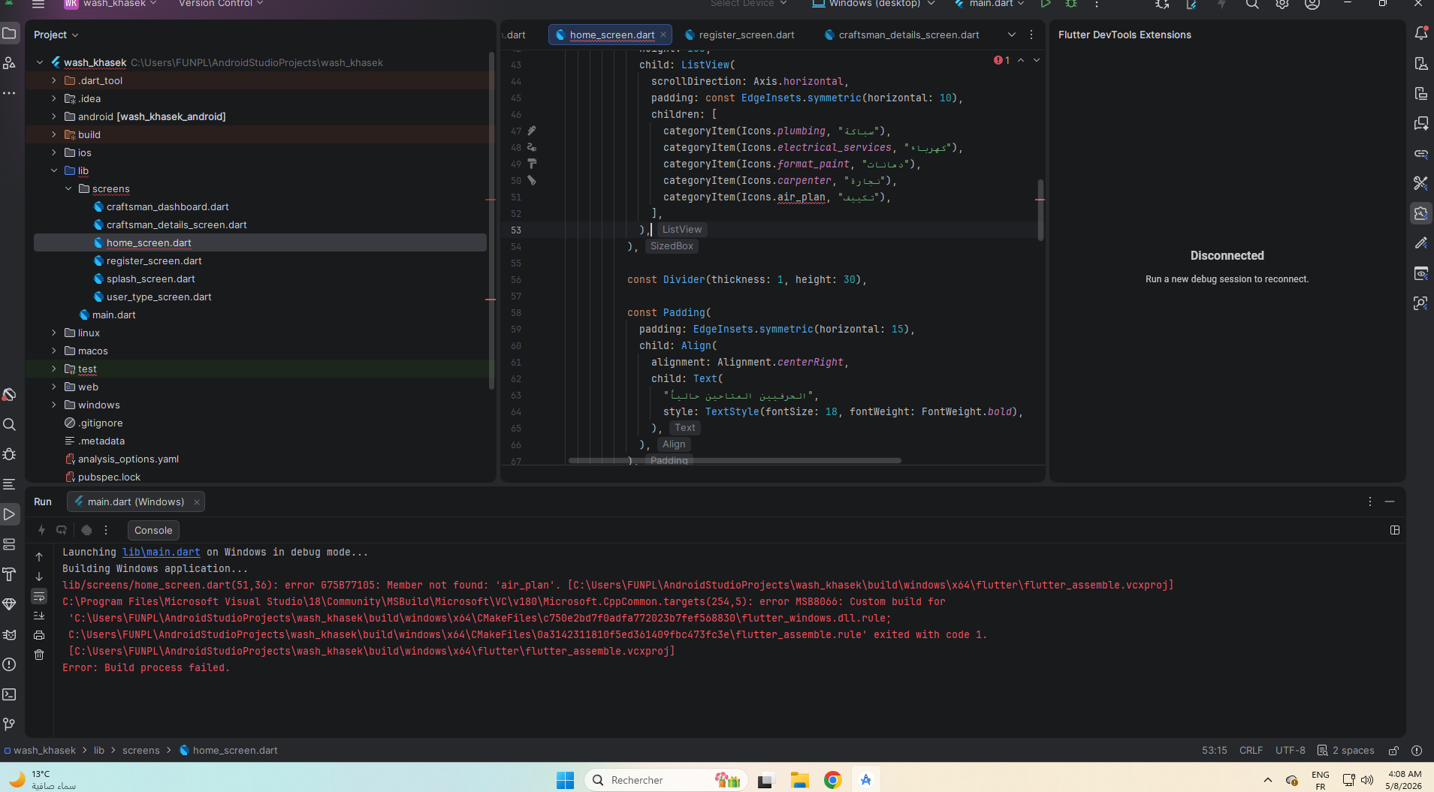Viewport: 1434px width, 792px height.
Task: Open the Find tool window in left sidebar
Action: (9, 424)
